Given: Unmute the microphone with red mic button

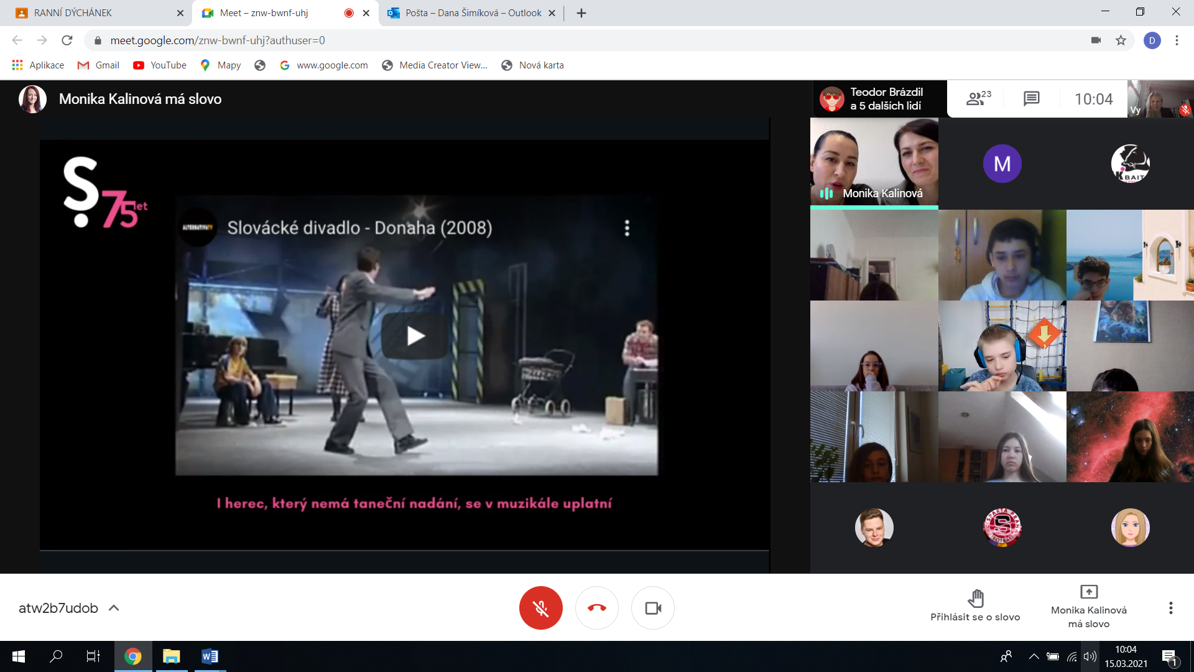Looking at the screenshot, I should 540,608.
